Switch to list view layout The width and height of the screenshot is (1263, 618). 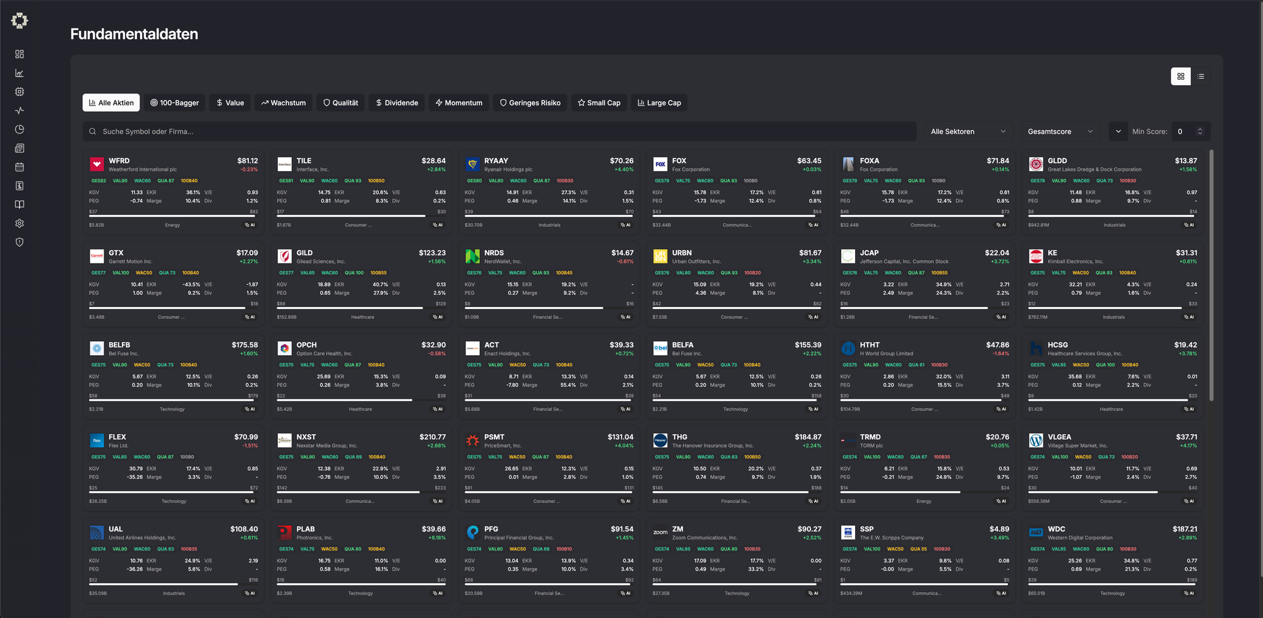tap(1200, 76)
